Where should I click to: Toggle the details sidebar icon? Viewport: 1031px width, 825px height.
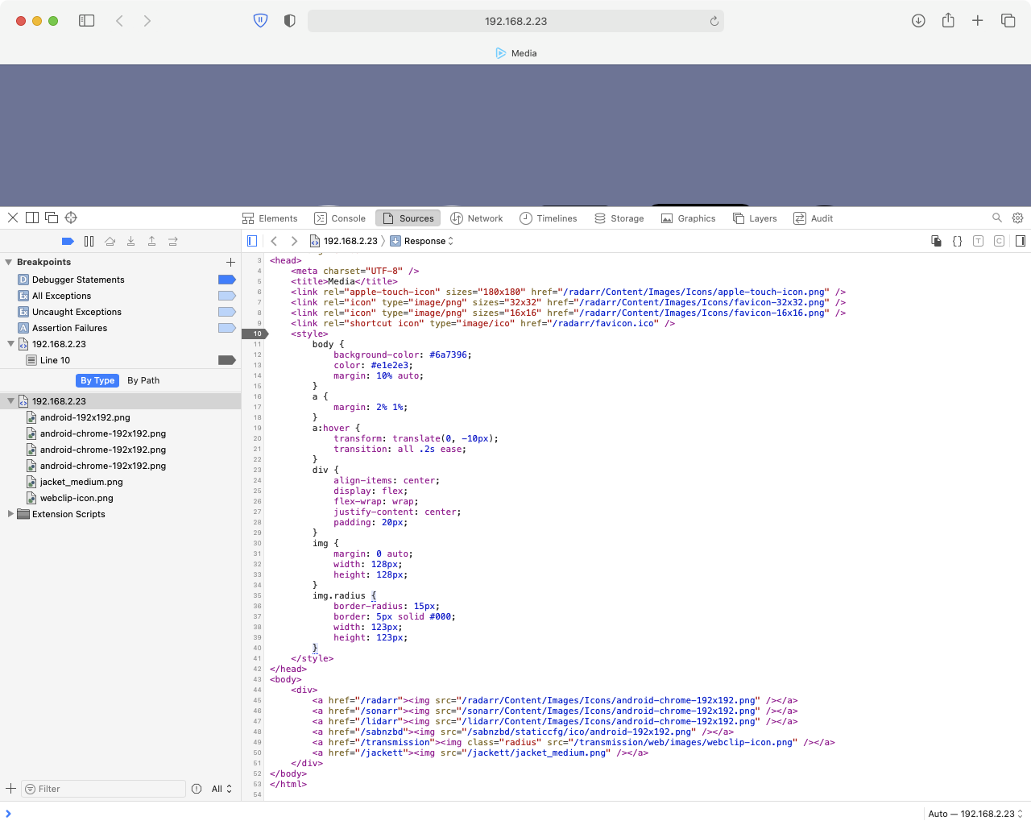coord(1021,241)
